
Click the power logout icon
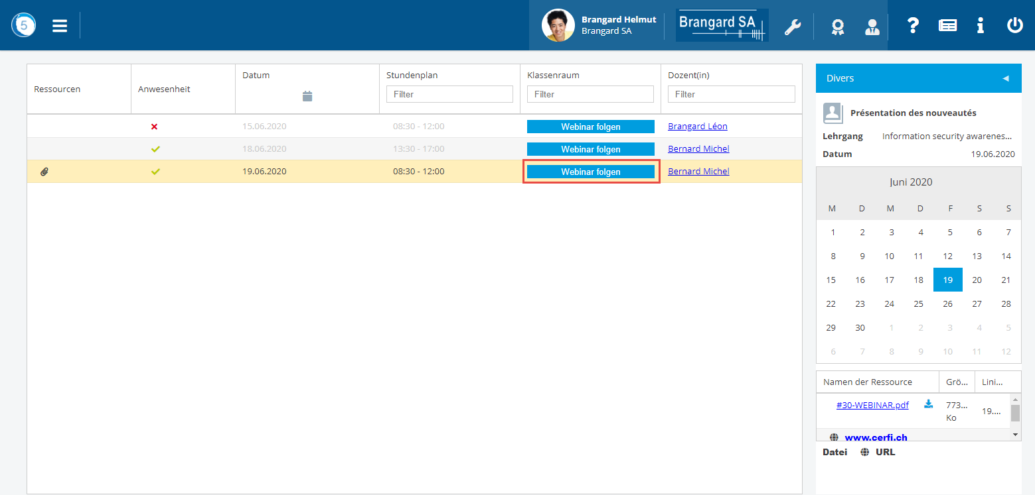coord(1014,26)
